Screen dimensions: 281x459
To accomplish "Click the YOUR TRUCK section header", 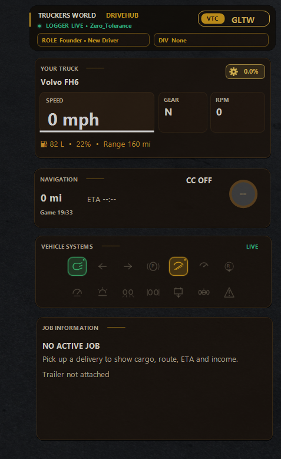I will tap(59, 68).
